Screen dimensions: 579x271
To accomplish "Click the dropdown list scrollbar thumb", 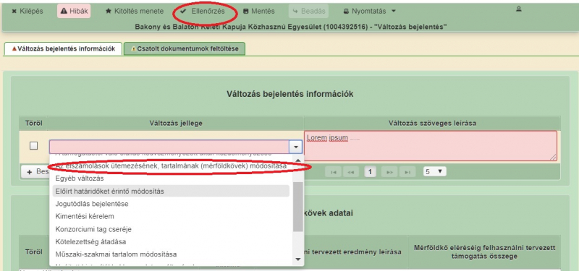I will point(298,207).
